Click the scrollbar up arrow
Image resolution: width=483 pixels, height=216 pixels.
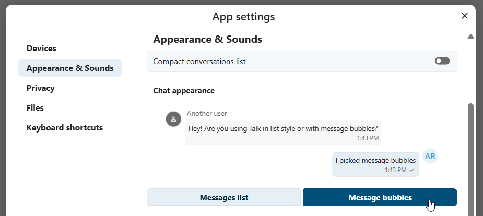pyautogui.click(x=470, y=37)
